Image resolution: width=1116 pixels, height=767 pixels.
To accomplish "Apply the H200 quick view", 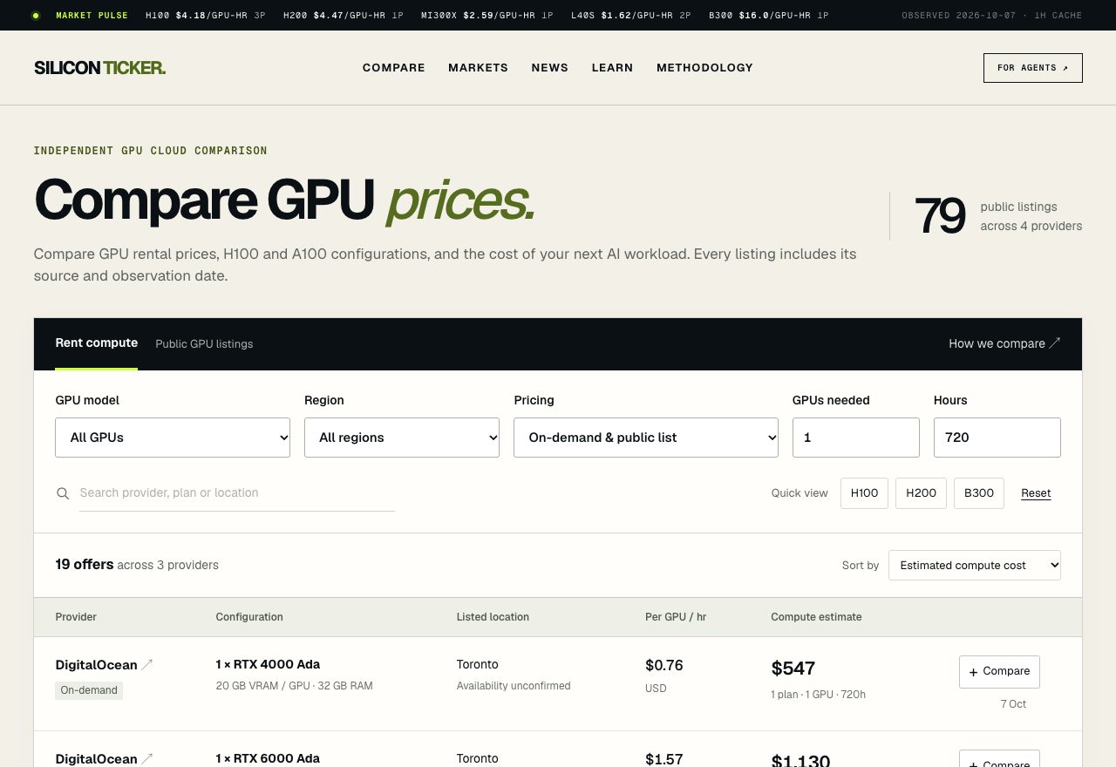I will point(921,493).
